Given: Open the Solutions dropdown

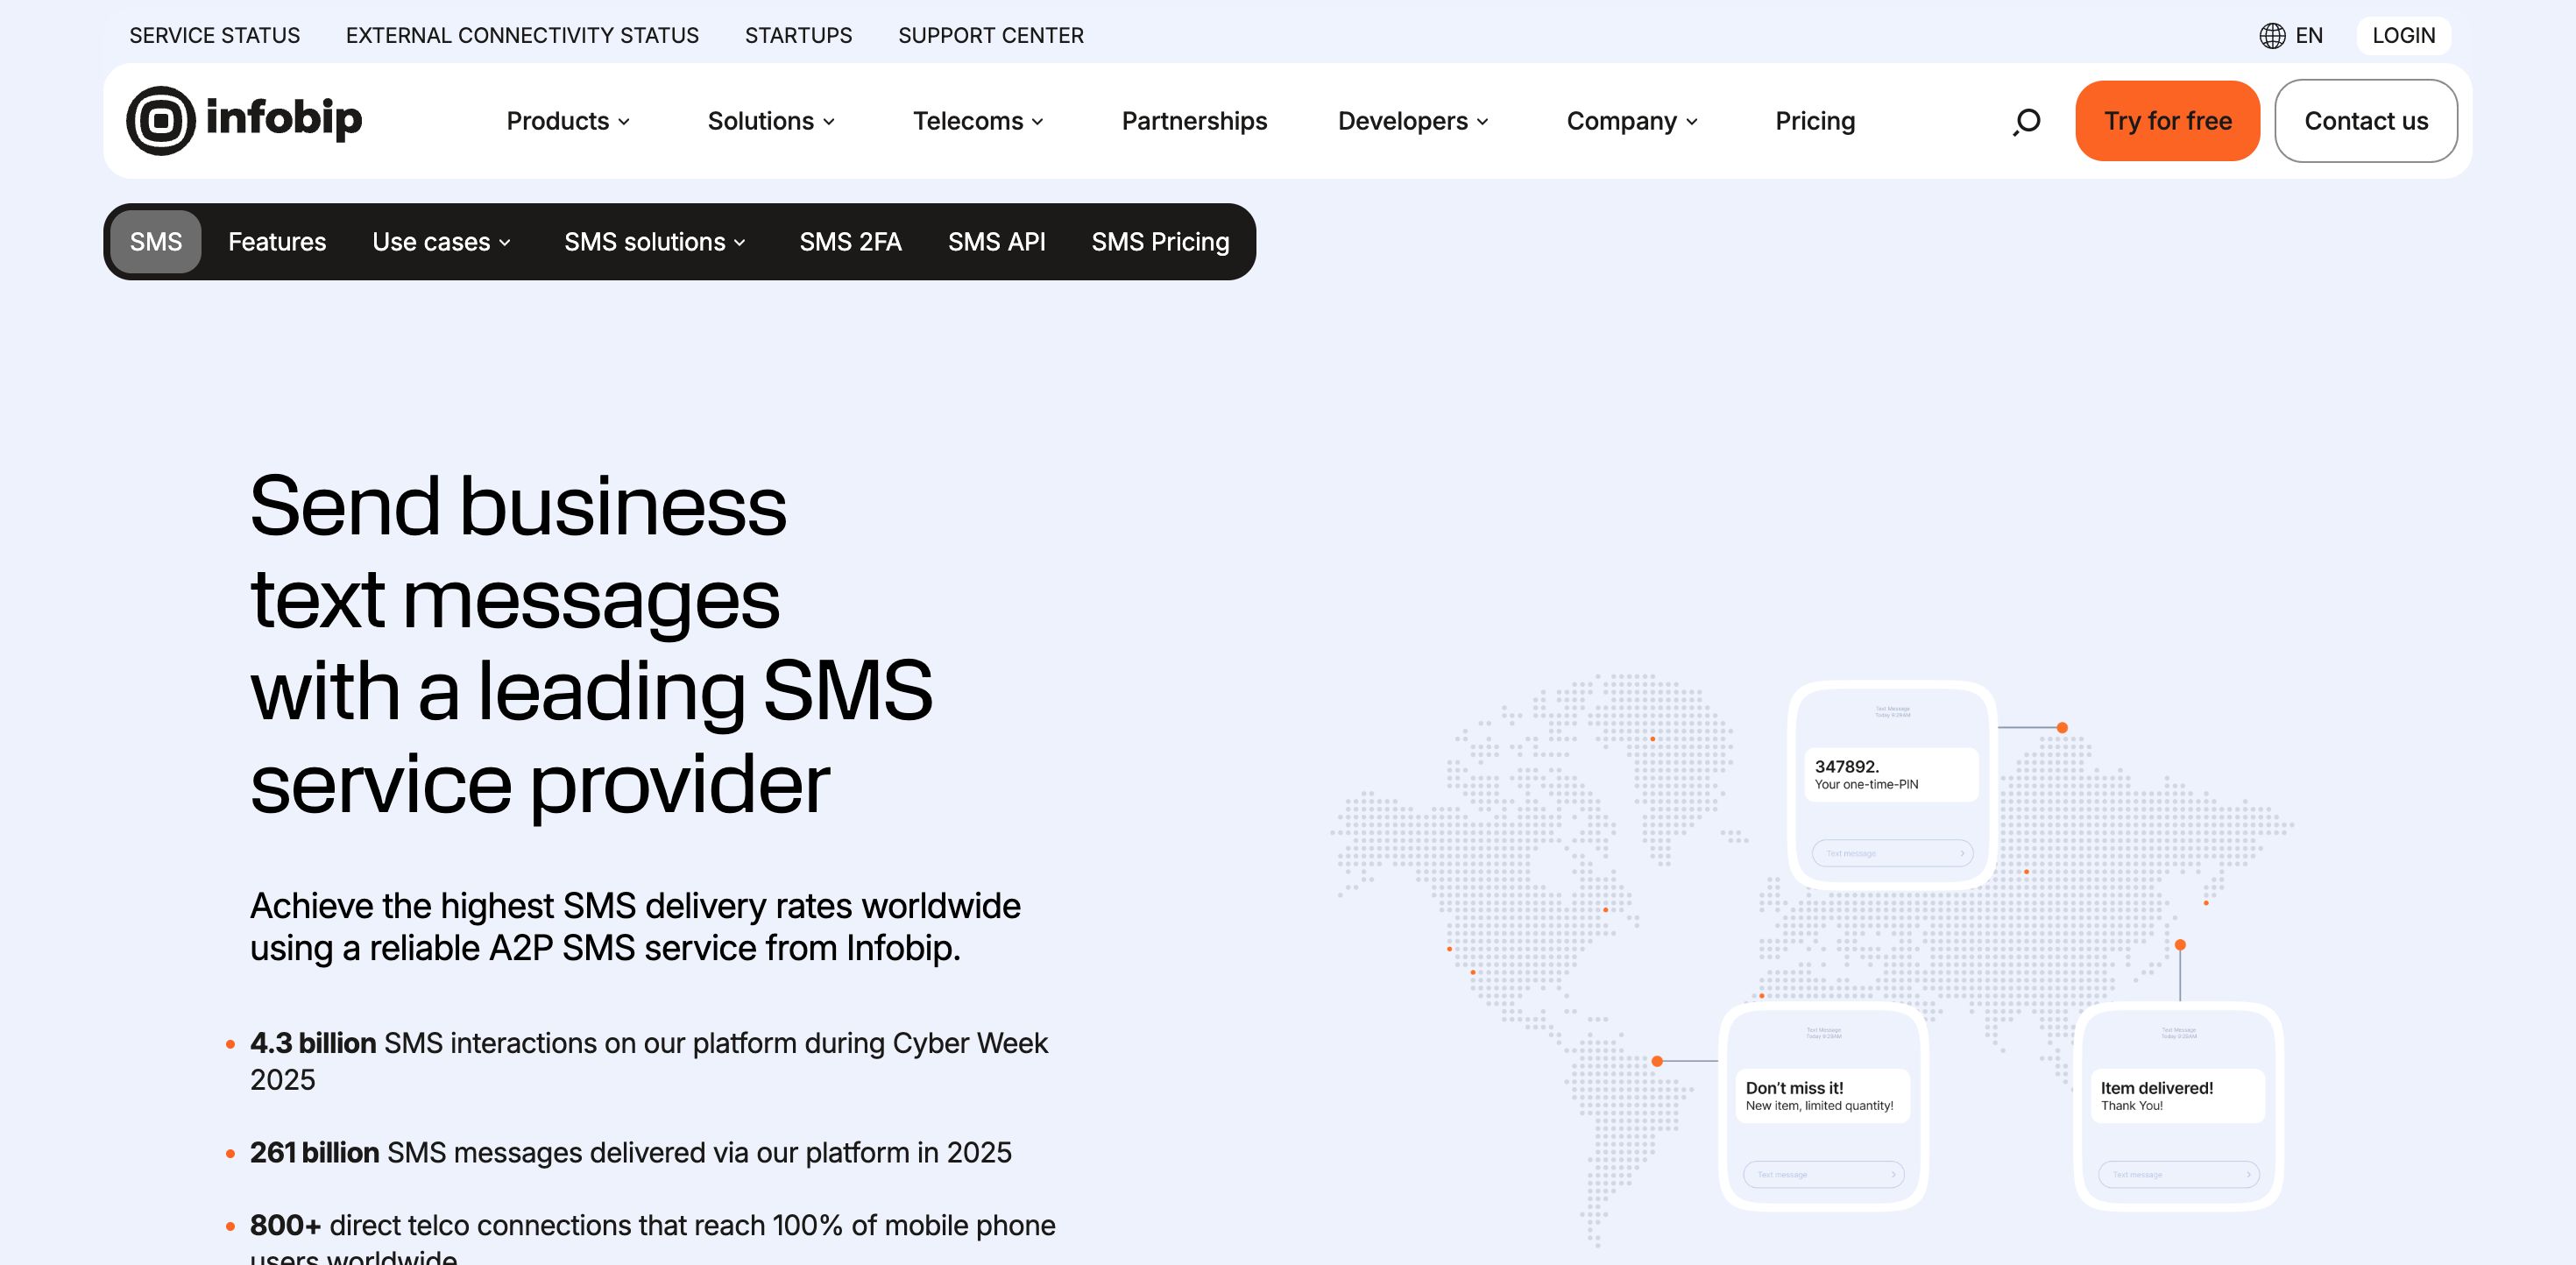Looking at the screenshot, I should tap(771, 121).
